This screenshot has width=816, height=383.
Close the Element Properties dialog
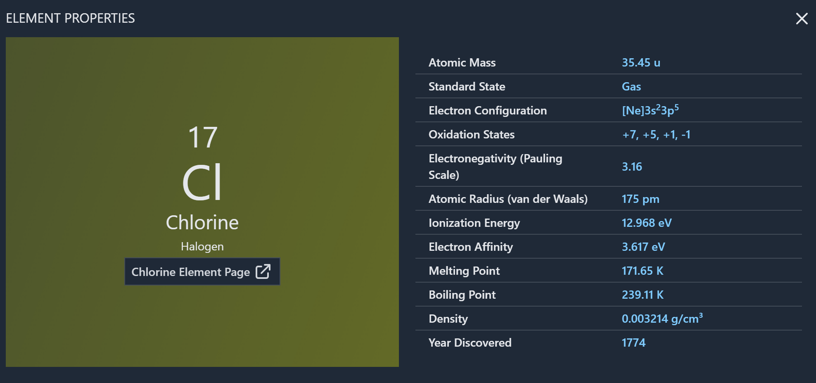(802, 19)
